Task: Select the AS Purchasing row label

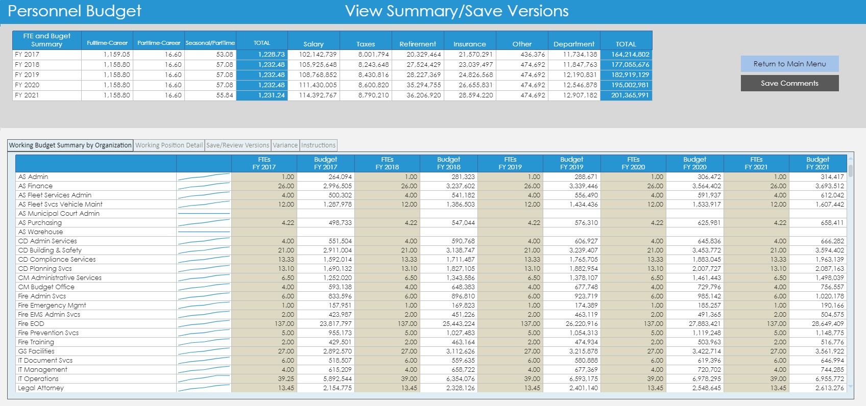Action: (40, 223)
